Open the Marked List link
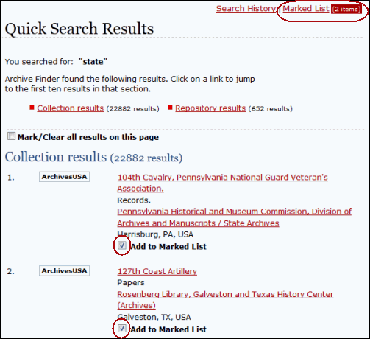 pyautogui.click(x=306, y=9)
